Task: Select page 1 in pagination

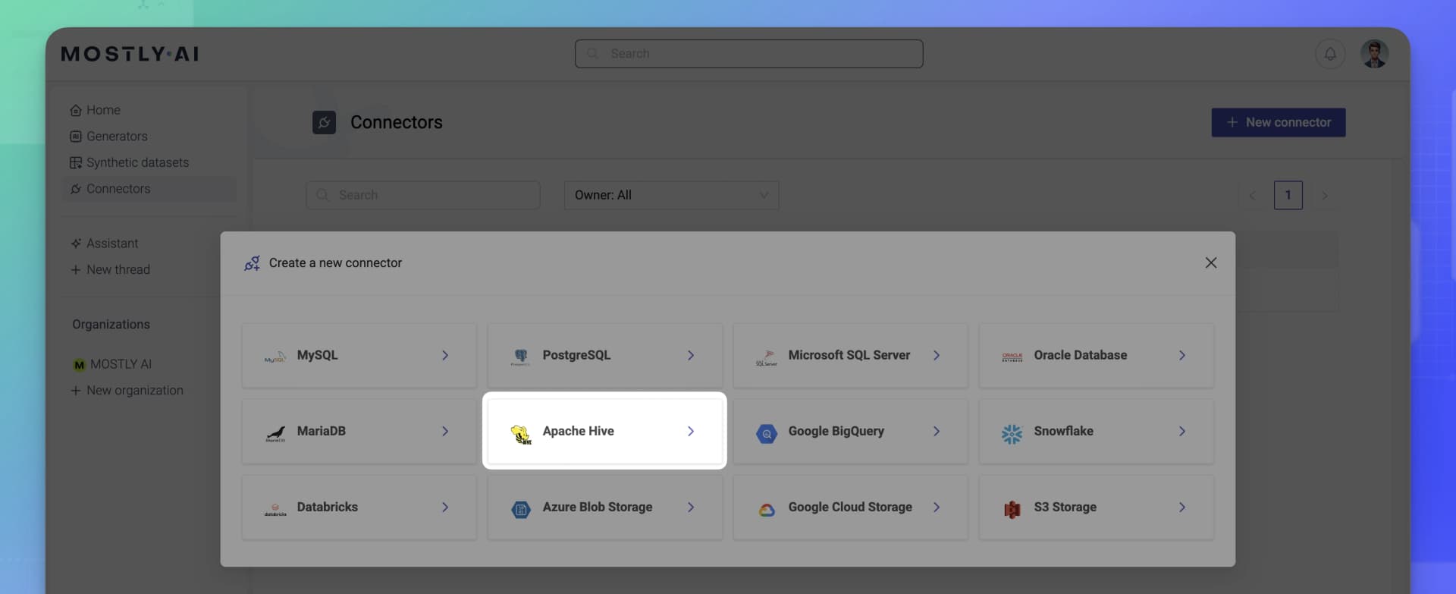Action: coord(1288,195)
